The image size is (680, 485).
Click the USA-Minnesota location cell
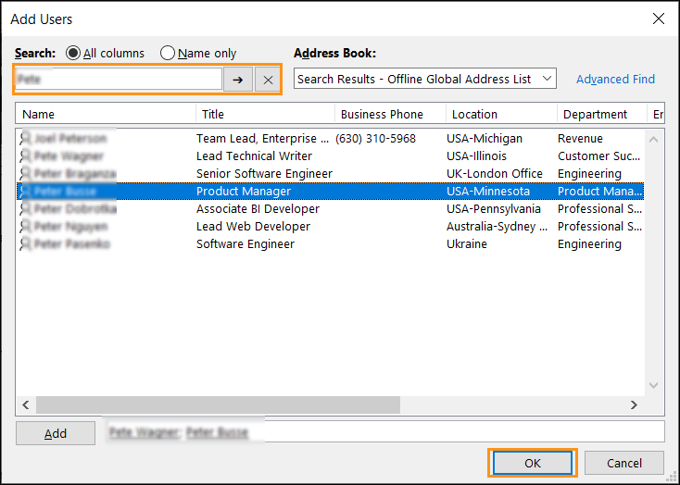coord(488,192)
